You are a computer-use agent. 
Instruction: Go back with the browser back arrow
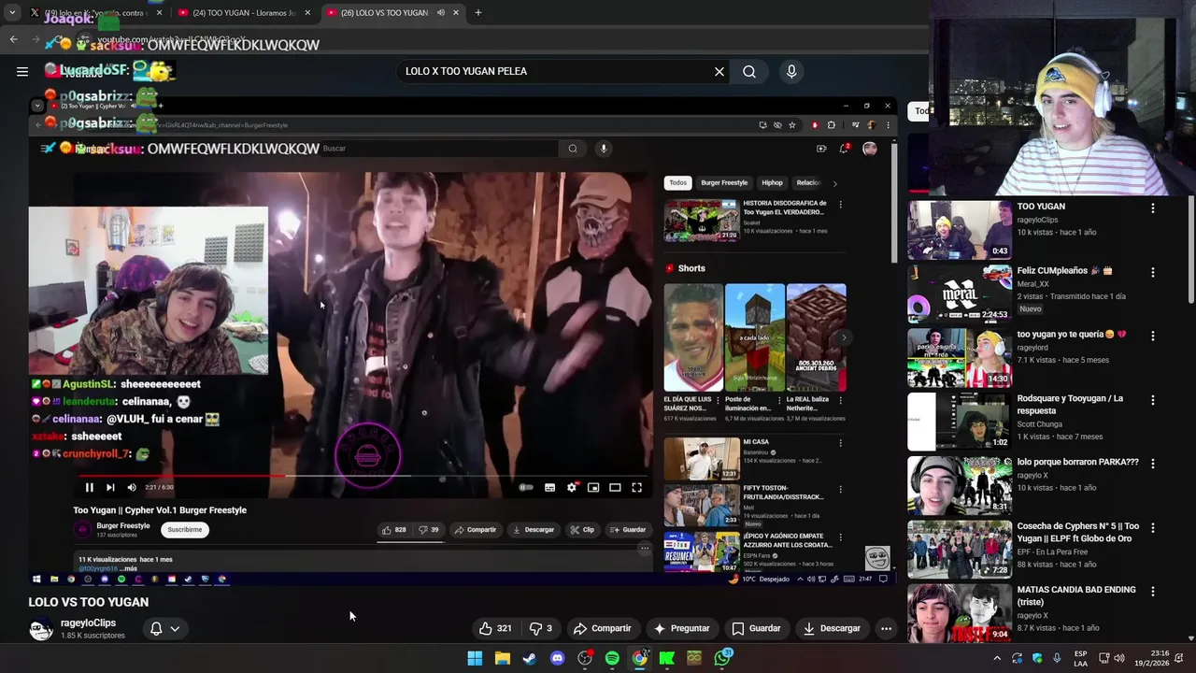tap(13, 39)
